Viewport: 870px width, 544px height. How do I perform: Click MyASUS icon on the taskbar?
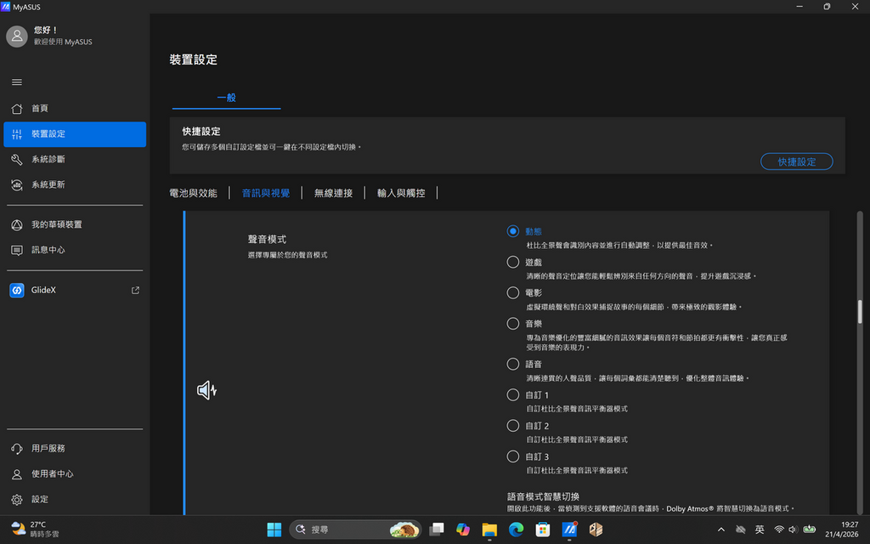point(569,530)
